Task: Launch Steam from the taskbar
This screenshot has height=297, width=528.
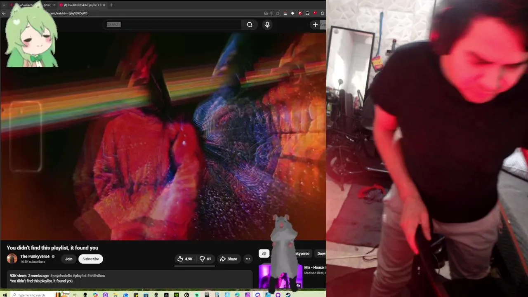Action: [288, 295]
